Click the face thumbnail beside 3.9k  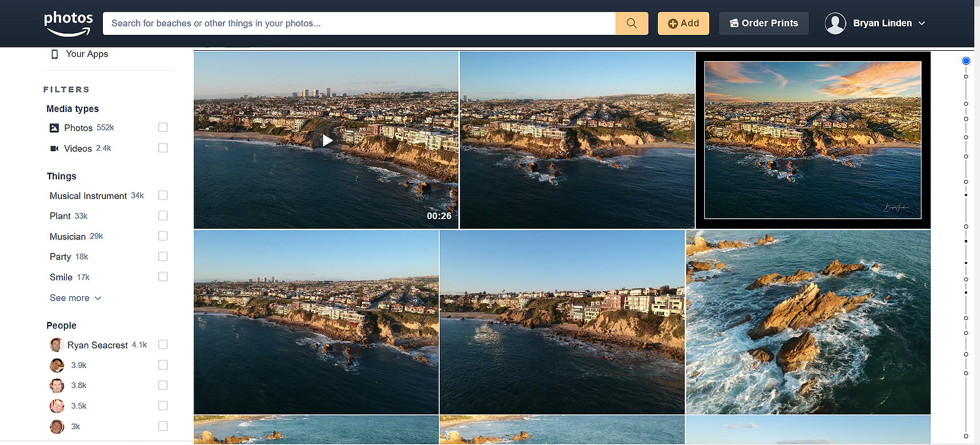point(56,365)
